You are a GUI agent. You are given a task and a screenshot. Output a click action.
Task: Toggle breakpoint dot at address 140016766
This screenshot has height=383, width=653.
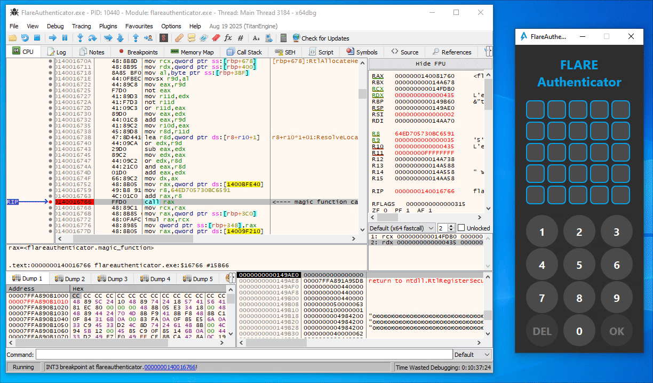click(x=51, y=202)
